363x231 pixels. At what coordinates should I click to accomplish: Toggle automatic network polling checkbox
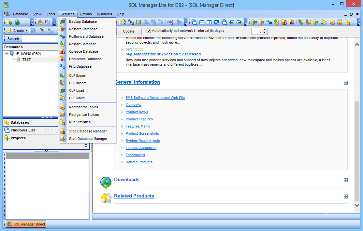pyautogui.click(x=149, y=31)
